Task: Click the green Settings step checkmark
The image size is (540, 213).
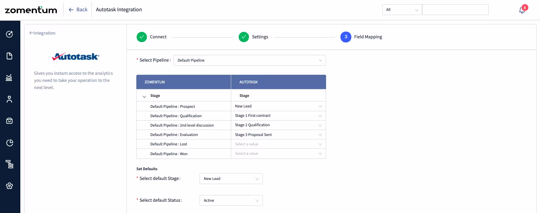Action: tap(244, 37)
